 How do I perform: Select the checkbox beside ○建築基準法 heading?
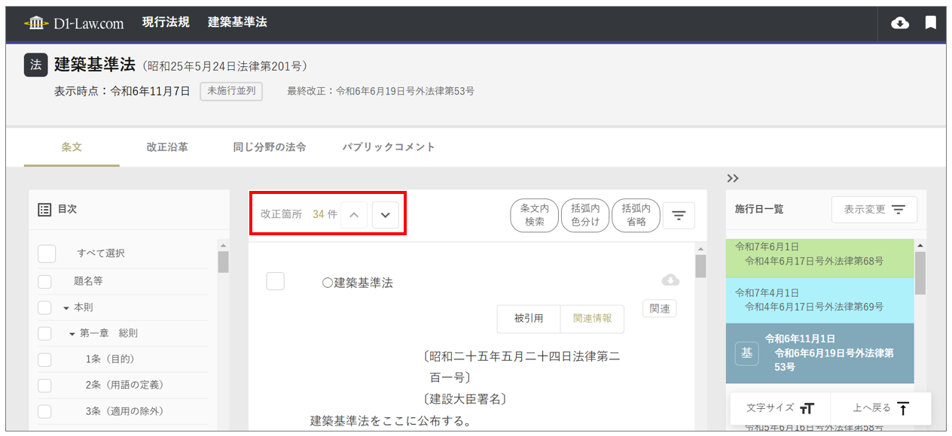[x=276, y=281]
